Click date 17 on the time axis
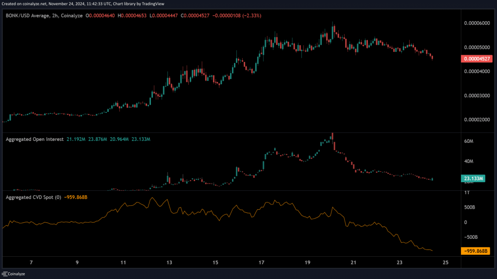This screenshot has width=497, height=279. [x=261, y=263]
